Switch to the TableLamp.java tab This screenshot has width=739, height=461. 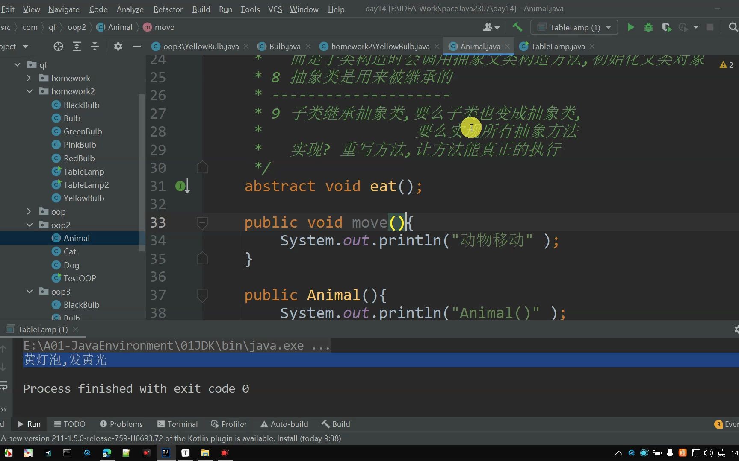[558, 47]
